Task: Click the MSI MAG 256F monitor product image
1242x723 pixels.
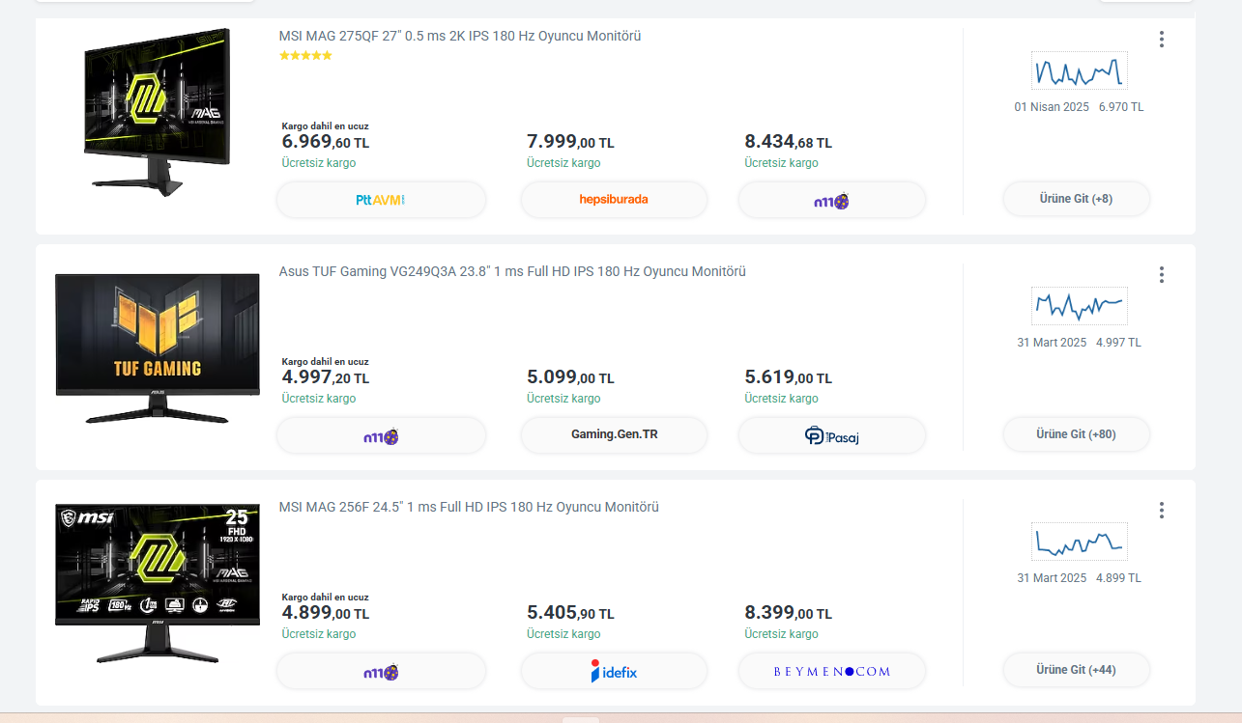Action: click(x=157, y=582)
